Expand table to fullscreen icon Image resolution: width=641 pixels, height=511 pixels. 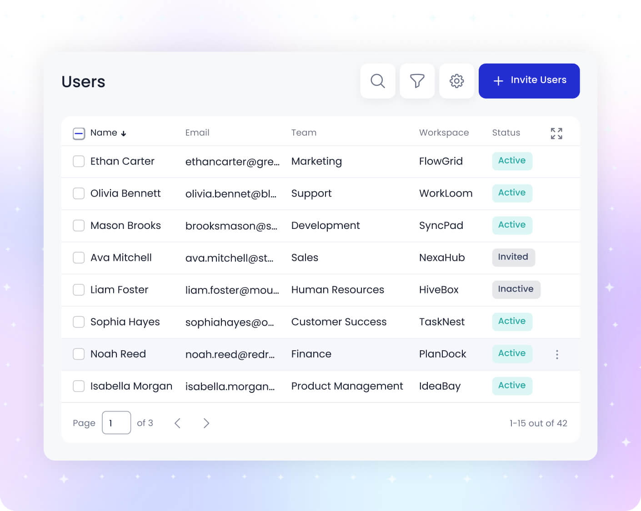(x=556, y=133)
